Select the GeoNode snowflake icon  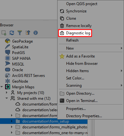(x=8, y=81)
